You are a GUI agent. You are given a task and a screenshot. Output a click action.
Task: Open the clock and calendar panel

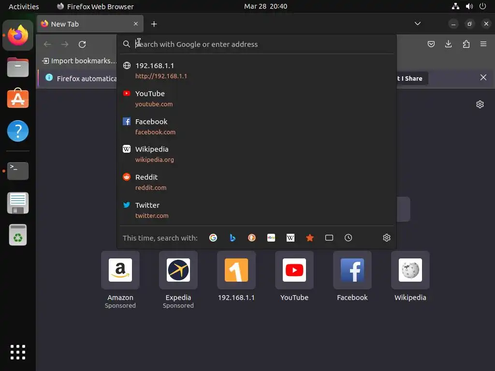coord(265,6)
